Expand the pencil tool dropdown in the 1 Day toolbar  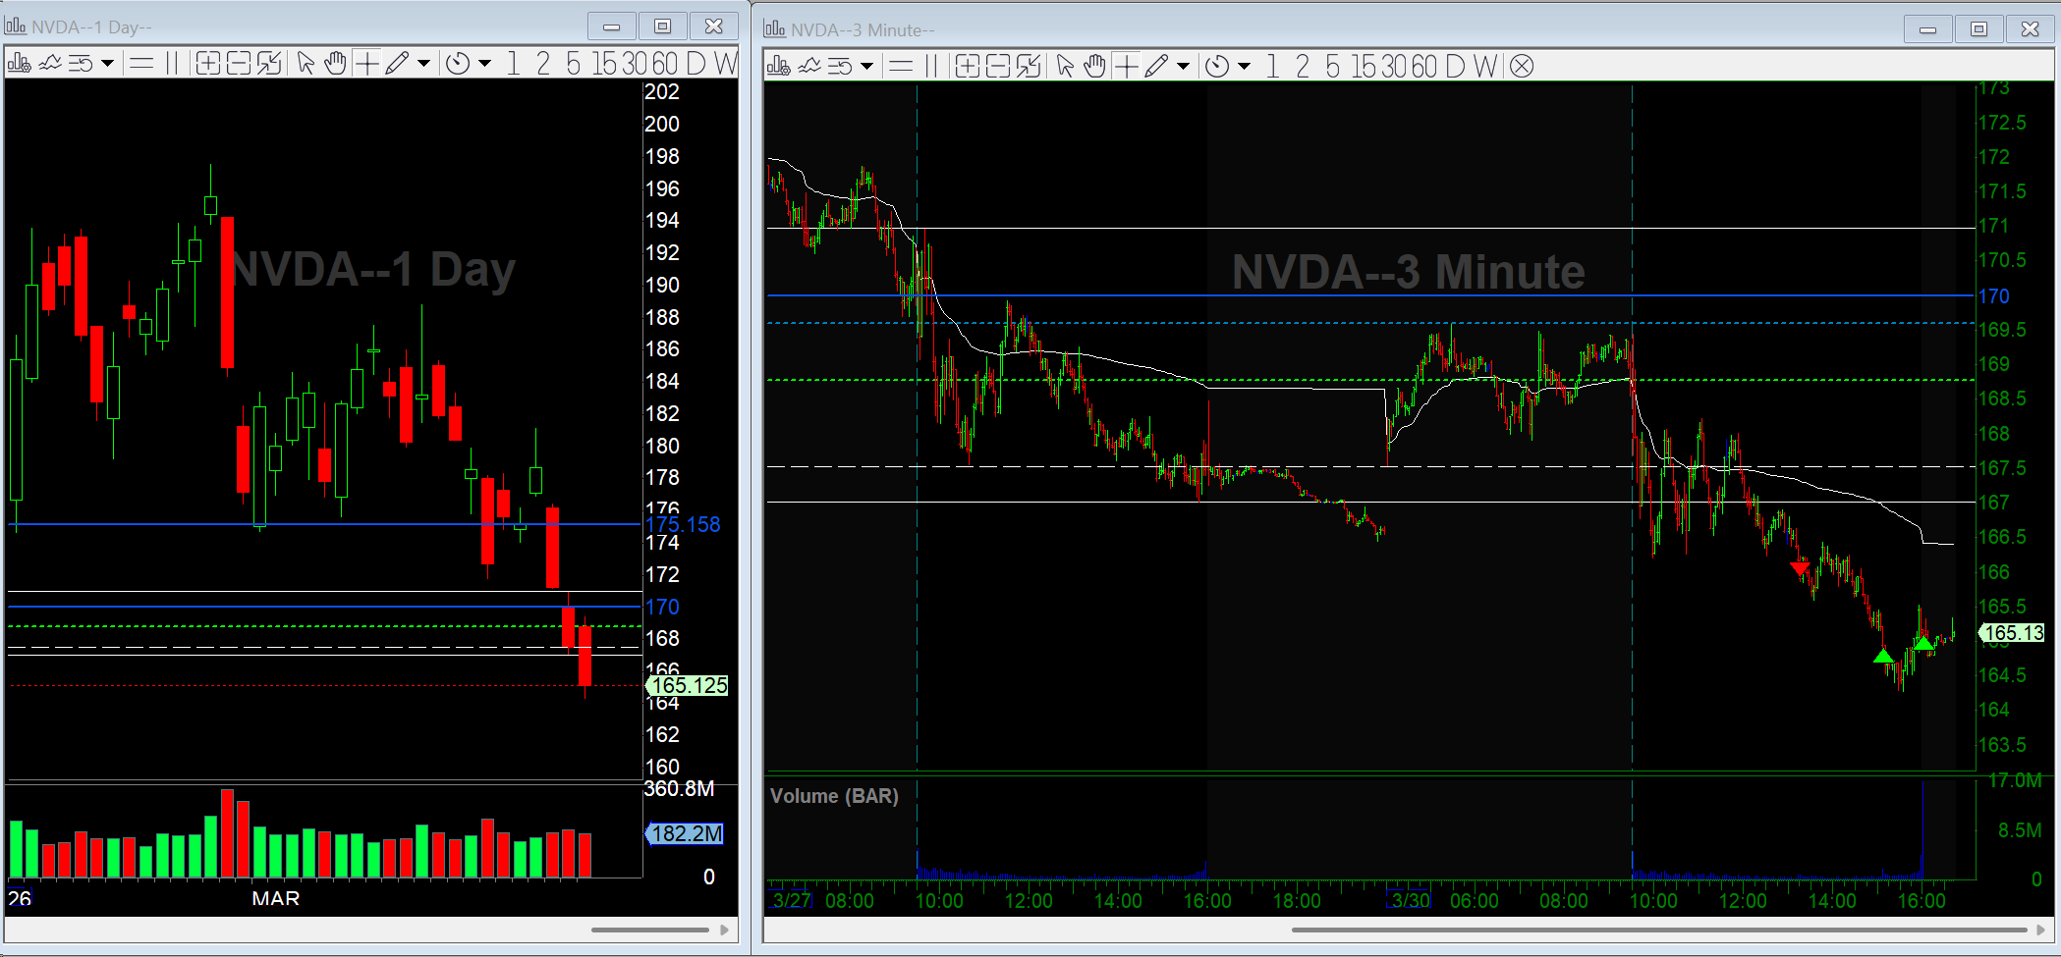423,64
